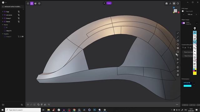Click the assets icon at sidebar bottom-left
Viewport: 200px width, 112px height.
[x=3, y=105]
